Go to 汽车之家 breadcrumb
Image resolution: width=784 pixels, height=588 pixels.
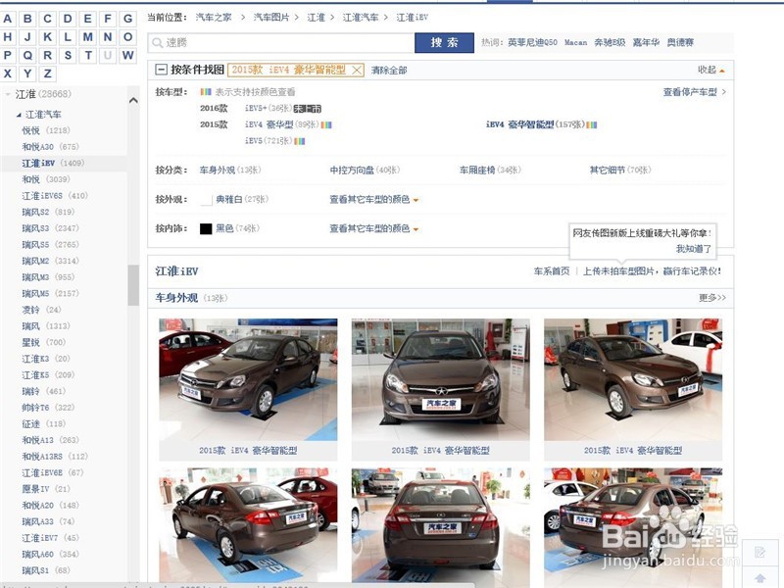214,18
